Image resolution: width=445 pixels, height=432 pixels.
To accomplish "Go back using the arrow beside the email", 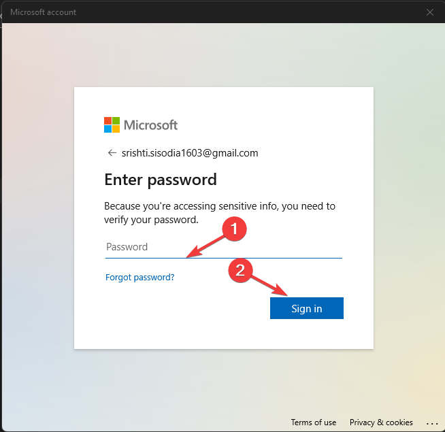I will pyautogui.click(x=112, y=153).
